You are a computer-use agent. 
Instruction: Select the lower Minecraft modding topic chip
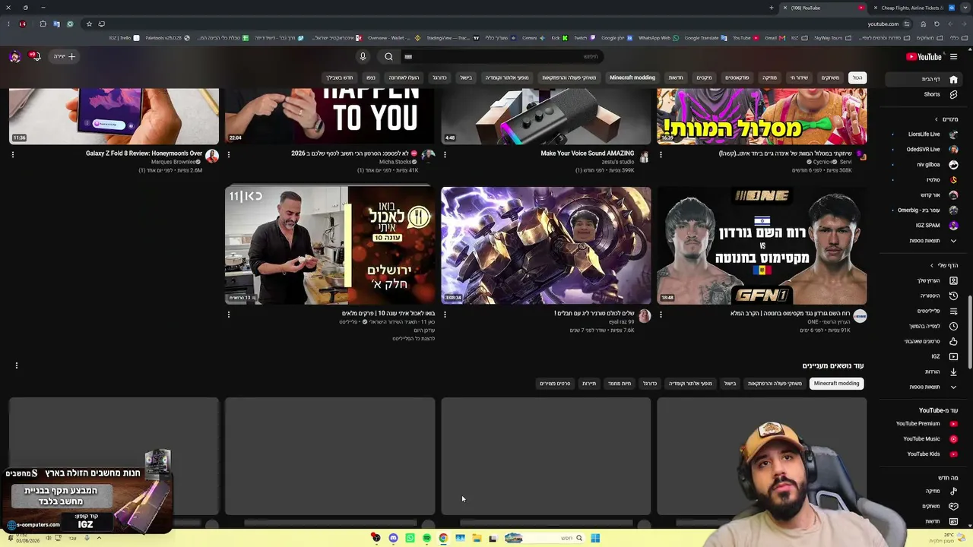tap(837, 384)
